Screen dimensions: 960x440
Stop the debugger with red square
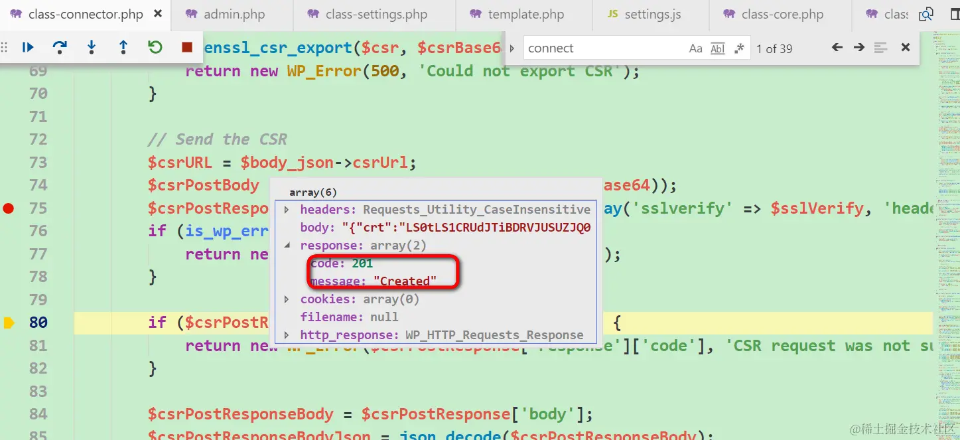[187, 47]
